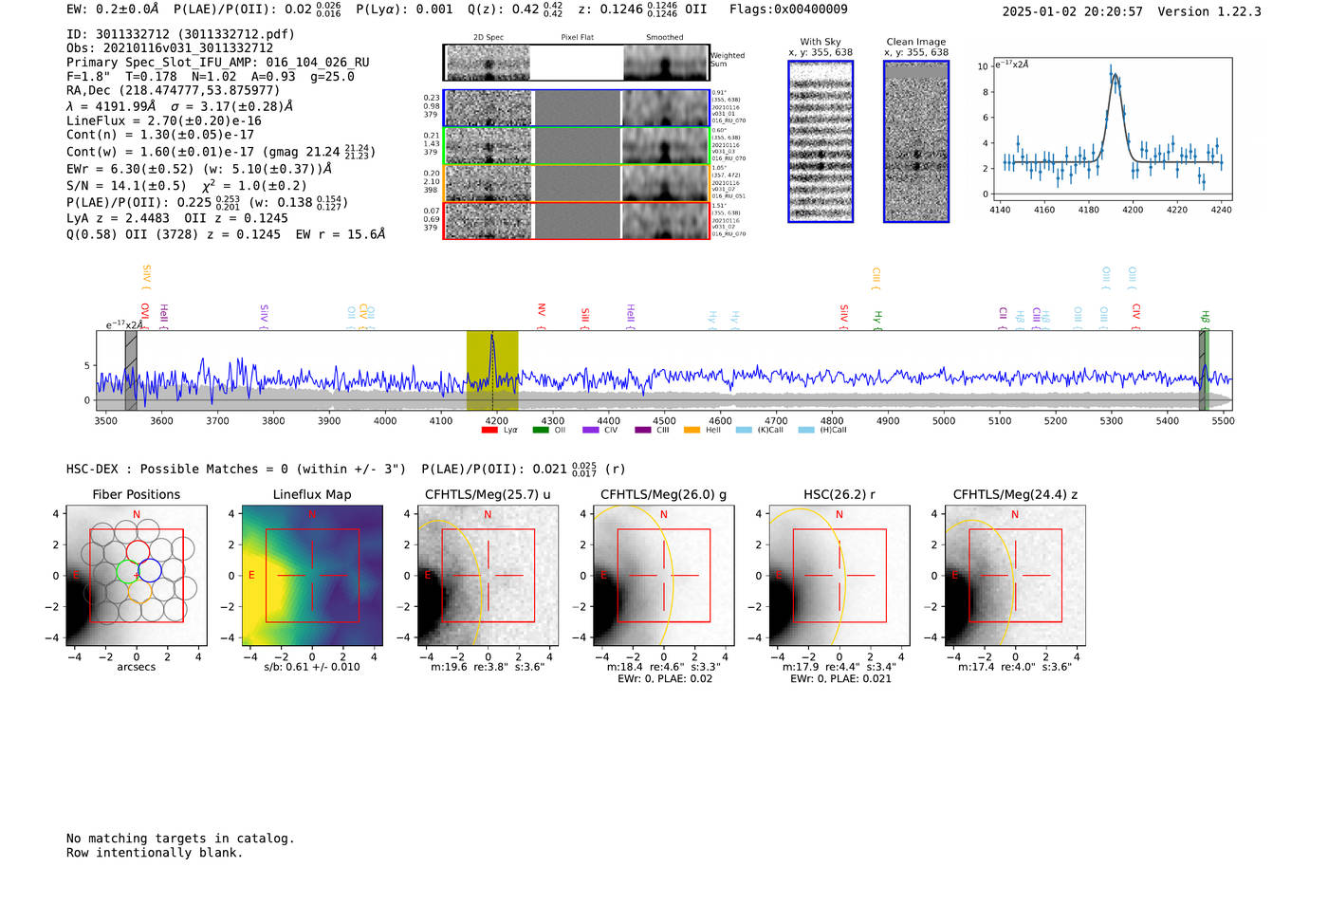The height and width of the screenshot is (904, 1328).
Task: Click the CIV purple legend swatch
Action: pyautogui.click(x=591, y=431)
